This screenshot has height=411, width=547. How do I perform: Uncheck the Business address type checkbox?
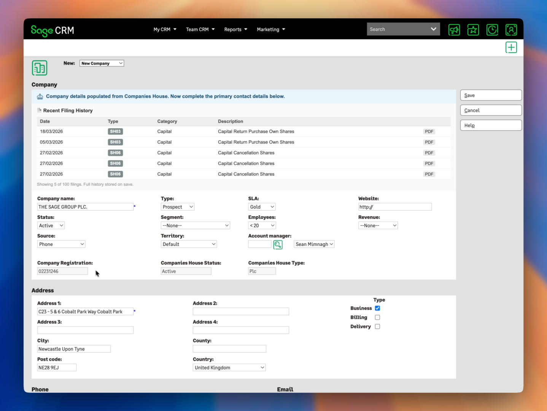point(377,308)
